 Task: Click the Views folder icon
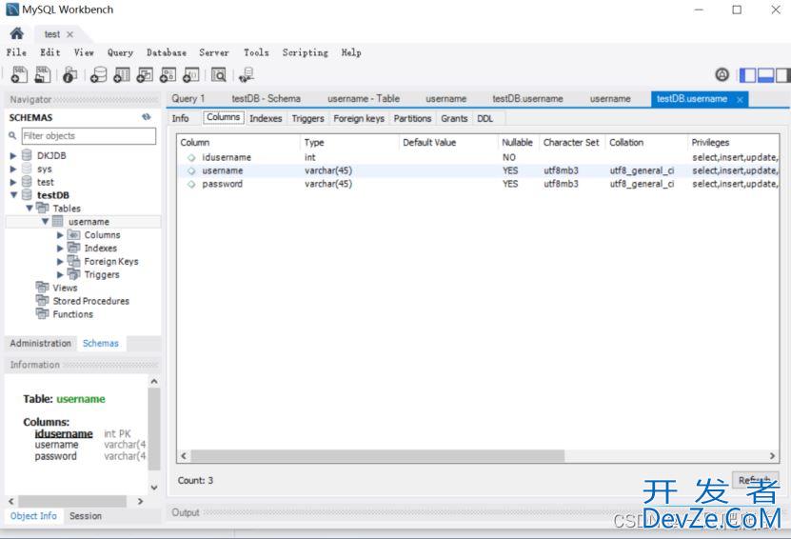(x=43, y=288)
